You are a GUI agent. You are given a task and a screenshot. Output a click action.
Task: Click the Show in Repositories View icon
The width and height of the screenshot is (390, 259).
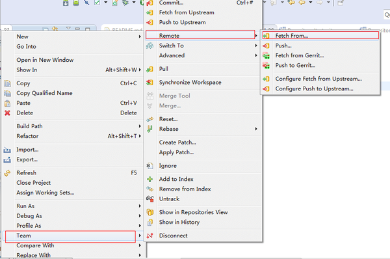150,212
